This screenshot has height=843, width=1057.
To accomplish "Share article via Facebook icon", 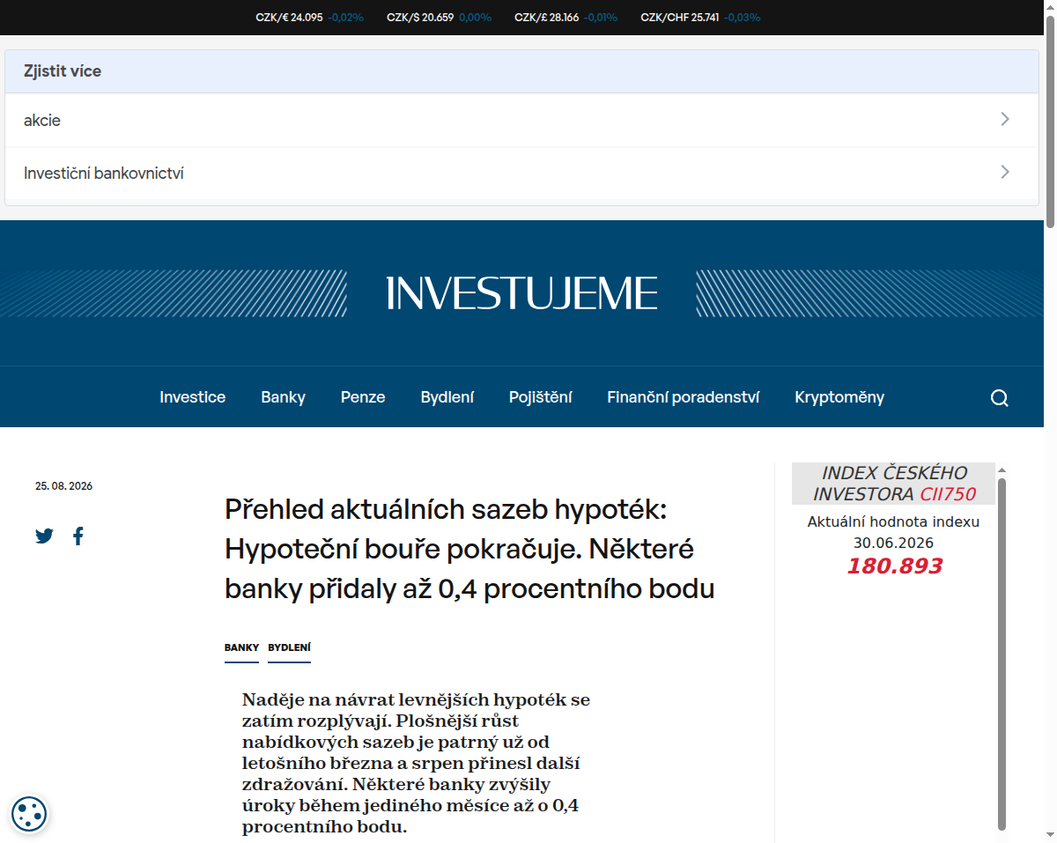I will 78,536.
